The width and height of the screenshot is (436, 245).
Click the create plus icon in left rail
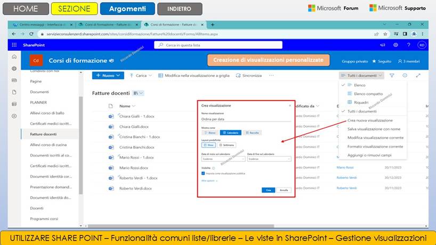(14, 116)
